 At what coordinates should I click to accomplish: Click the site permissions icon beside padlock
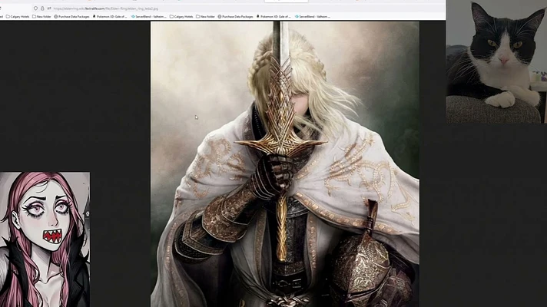tap(49, 8)
